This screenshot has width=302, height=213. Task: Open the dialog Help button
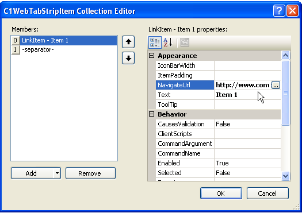point(279,10)
